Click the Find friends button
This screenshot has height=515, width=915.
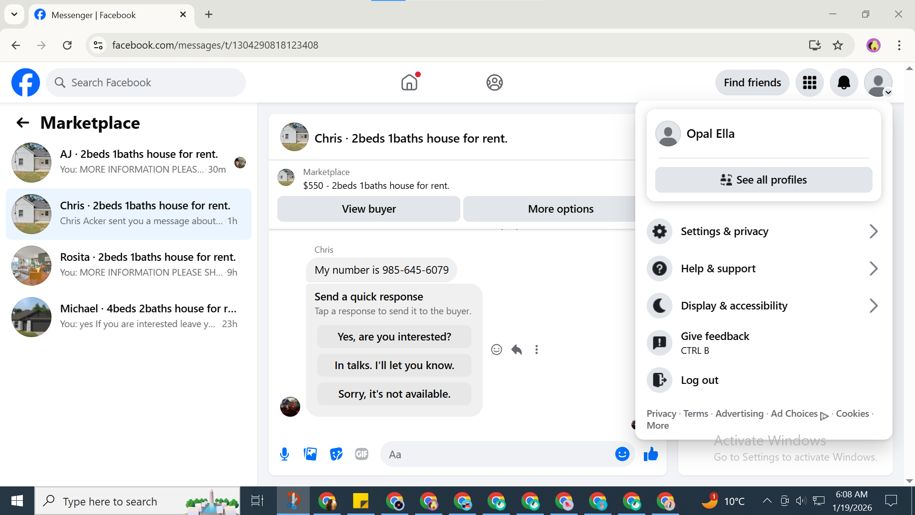point(752,82)
